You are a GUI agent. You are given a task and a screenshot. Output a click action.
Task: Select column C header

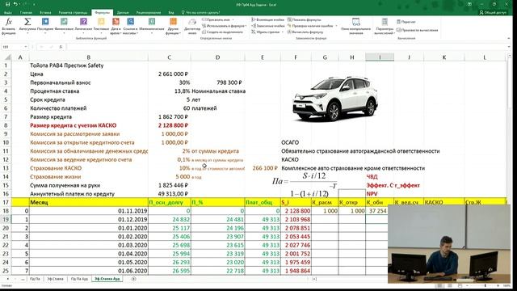coord(169,57)
